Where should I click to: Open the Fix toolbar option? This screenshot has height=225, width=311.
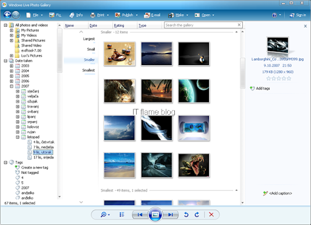click(x=55, y=15)
